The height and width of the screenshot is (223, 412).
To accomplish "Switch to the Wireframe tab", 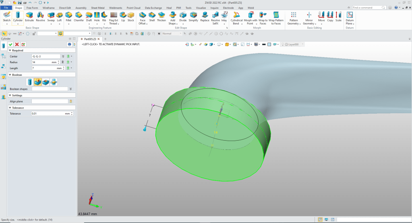I will coord(48,8).
